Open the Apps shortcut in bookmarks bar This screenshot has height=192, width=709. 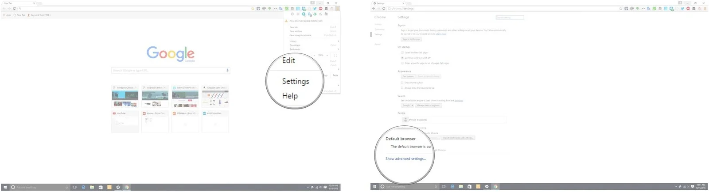(x=7, y=15)
